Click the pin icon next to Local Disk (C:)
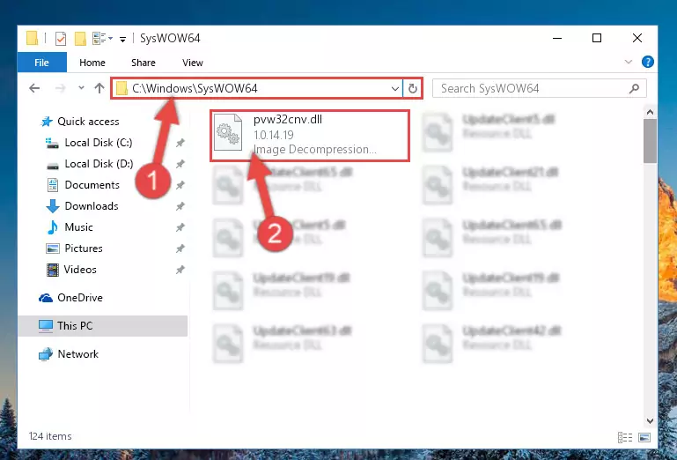The width and height of the screenshot is (677, 460). (180, 143)
